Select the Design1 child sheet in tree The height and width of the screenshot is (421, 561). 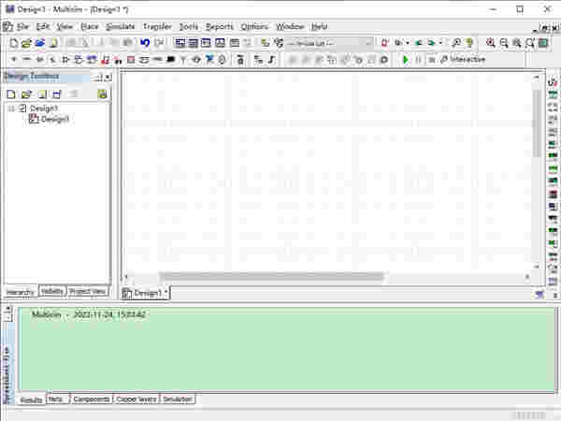55,119
